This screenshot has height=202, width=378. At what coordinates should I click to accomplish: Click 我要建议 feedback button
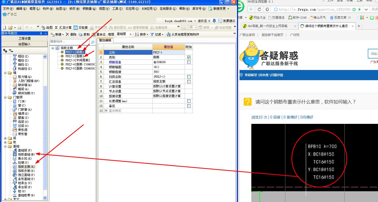pos(227,21)
